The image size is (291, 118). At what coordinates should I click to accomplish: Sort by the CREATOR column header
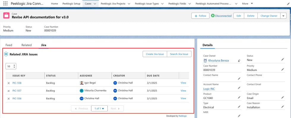tap(119, 76)
